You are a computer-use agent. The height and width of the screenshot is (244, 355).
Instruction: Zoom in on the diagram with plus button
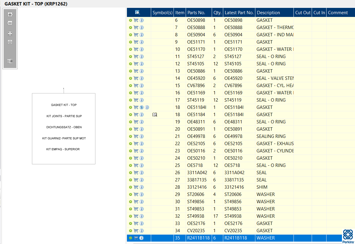coord(10,15)
